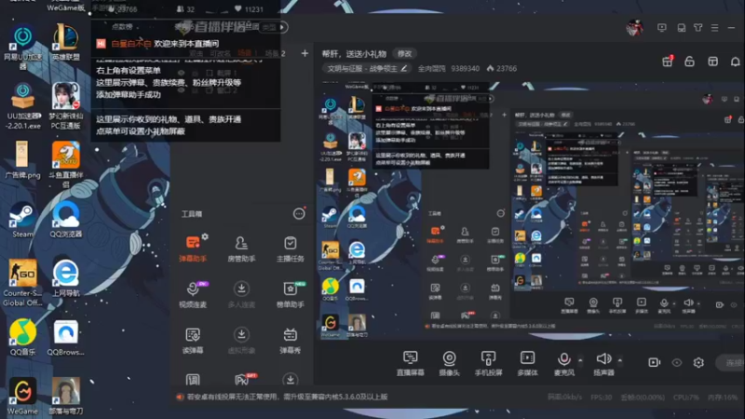Click the 白景白不白 username in chat overlay
The image size is (745, 419).
click(x=130, y=44)
